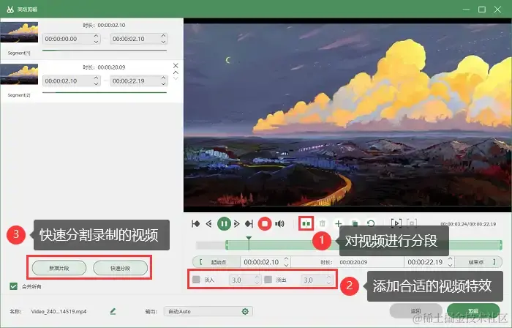Open output settings via the gear icon
Image resolution: width=512 pixels, height=328 pixels.
click(x=245, y=311)
